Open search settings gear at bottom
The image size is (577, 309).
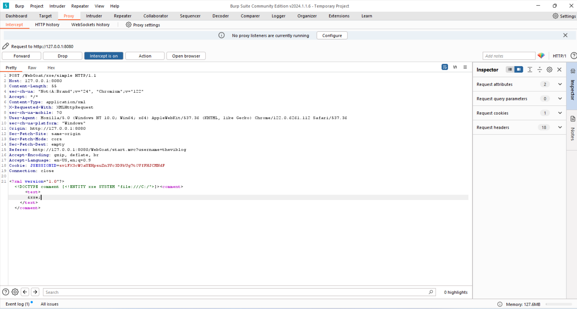[x=15, y=292]
